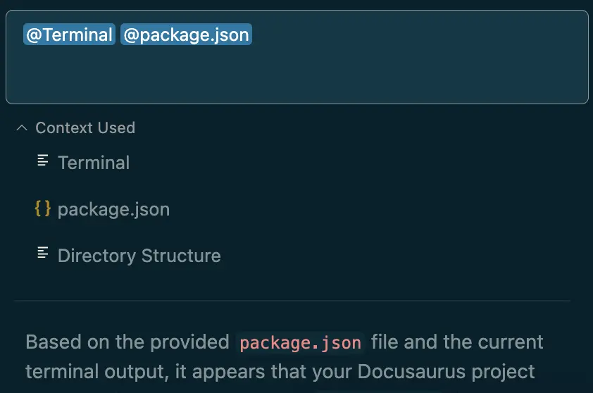Open the package.json context item label
The image size is (593, 393).
point(113,209)
